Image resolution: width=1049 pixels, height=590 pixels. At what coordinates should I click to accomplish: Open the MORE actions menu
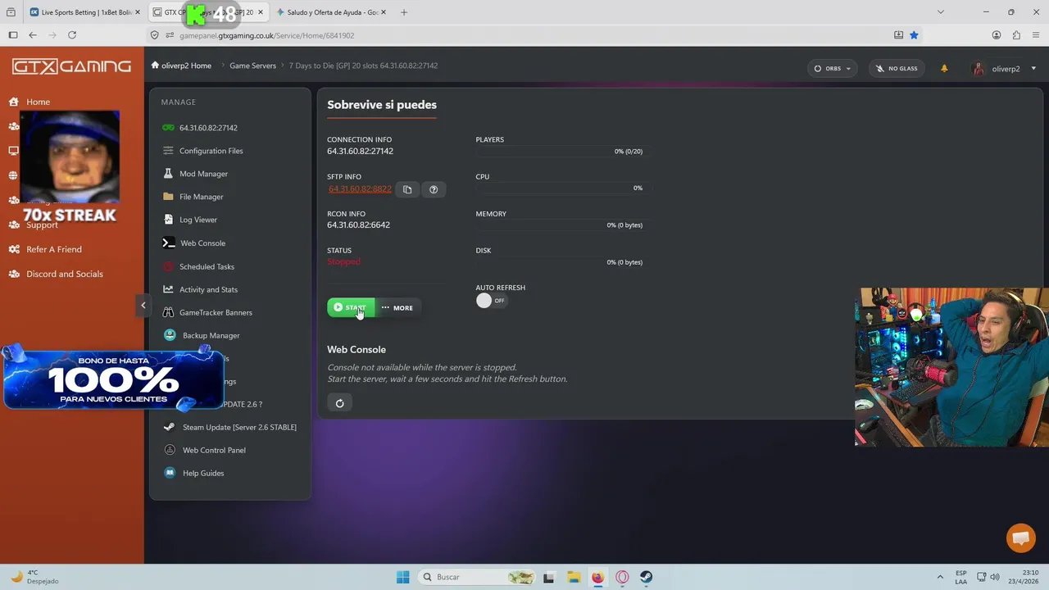click(397, 307)
